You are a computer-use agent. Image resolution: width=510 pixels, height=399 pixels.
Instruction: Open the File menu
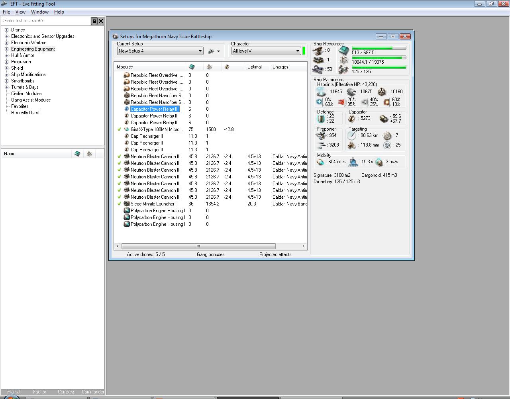point(6,12)
